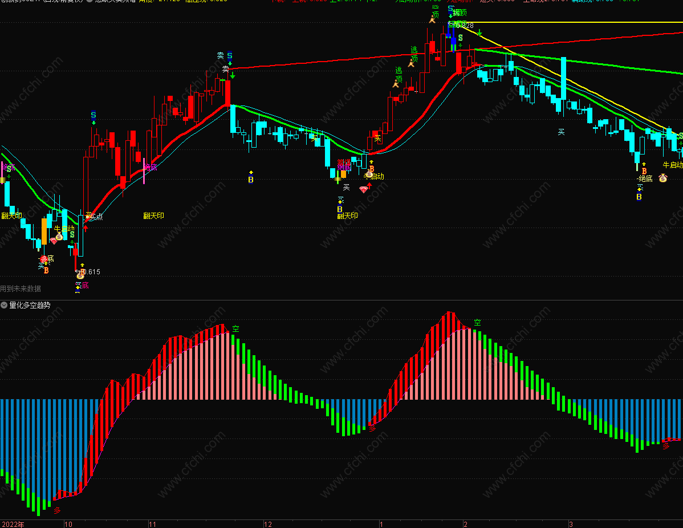Click the blue-backed B marker in March
The height and width of the screenshot is (528, 683).
(639, 197)
